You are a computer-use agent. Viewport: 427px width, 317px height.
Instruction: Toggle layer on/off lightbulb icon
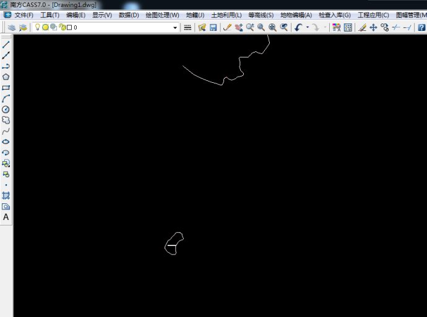(x=37, y=27)
